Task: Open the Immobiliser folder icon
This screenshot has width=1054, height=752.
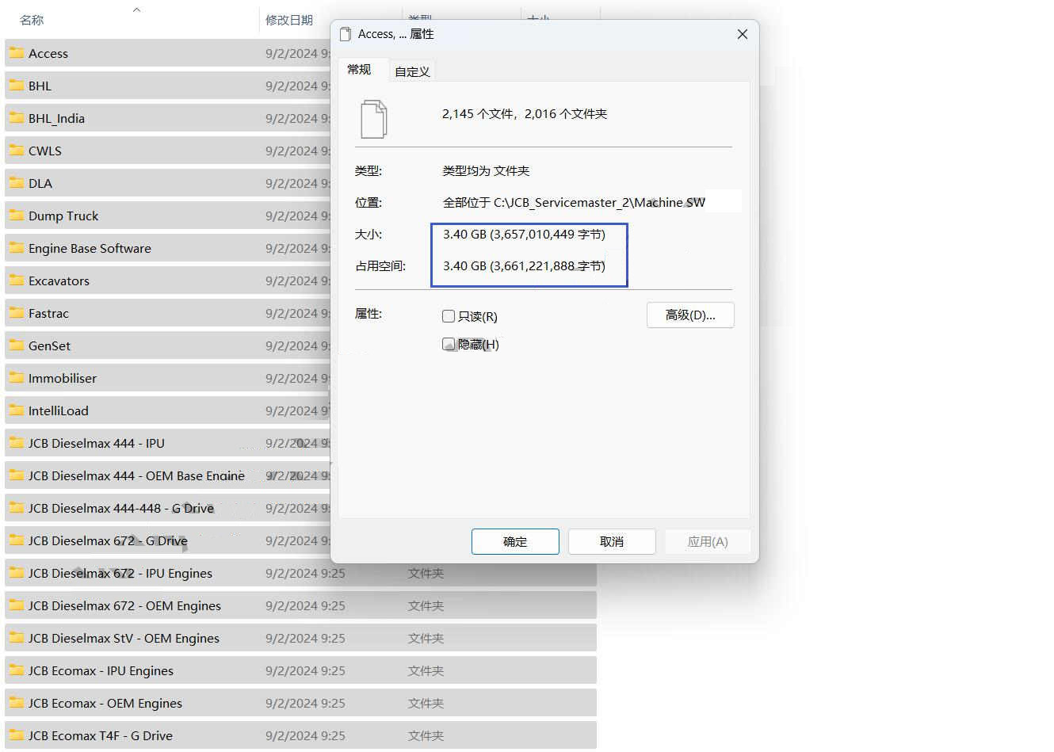Action: click(x=17, y=378)
